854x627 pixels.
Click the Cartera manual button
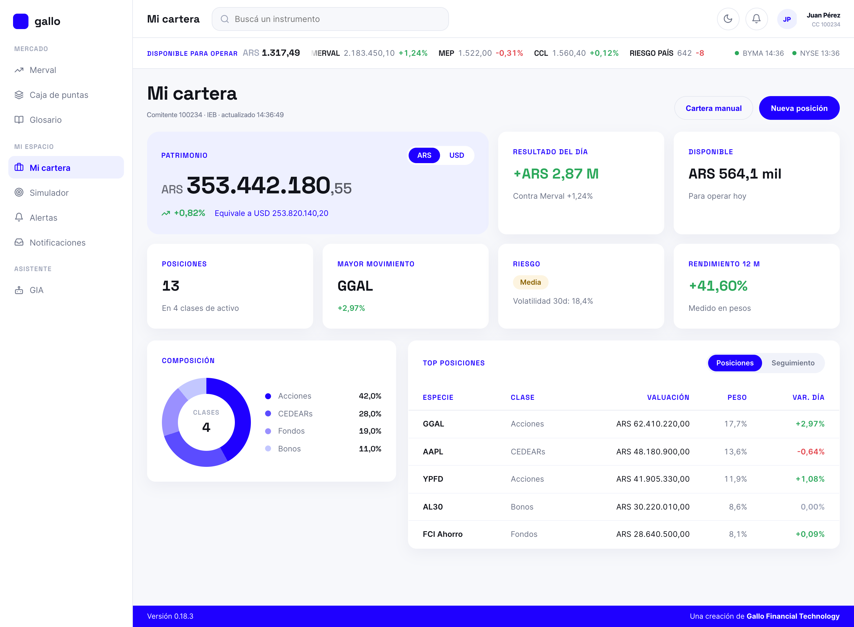(713, 108)
